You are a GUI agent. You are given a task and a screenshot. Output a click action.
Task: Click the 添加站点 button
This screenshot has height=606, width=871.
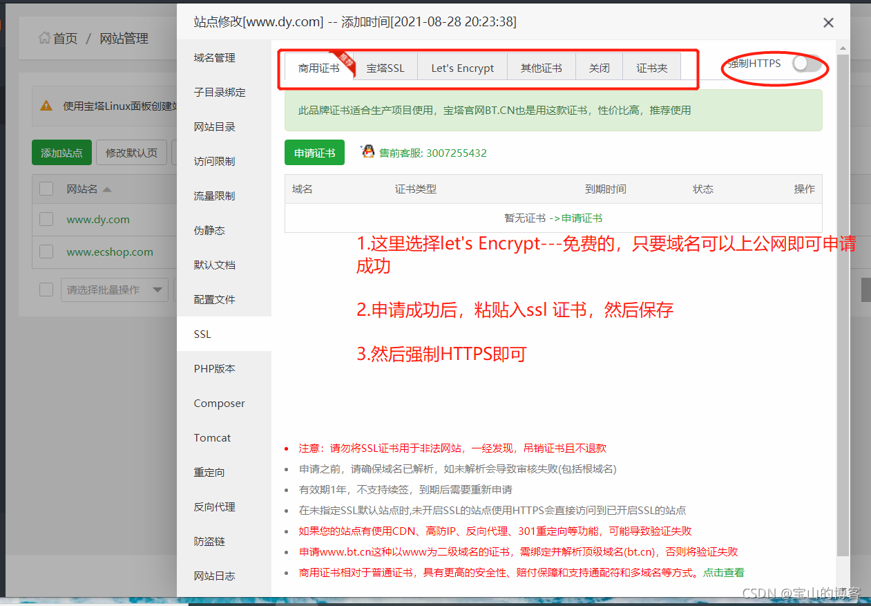(61, 153)
